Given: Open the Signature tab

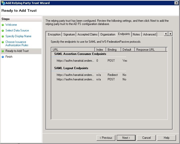Looking at the screenshot, I should click(69, 34).
